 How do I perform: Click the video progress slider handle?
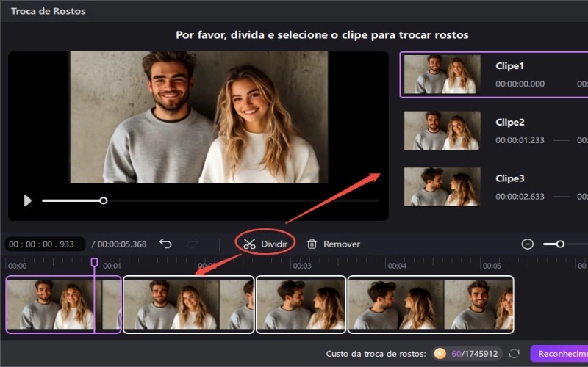tap(104, 200)
